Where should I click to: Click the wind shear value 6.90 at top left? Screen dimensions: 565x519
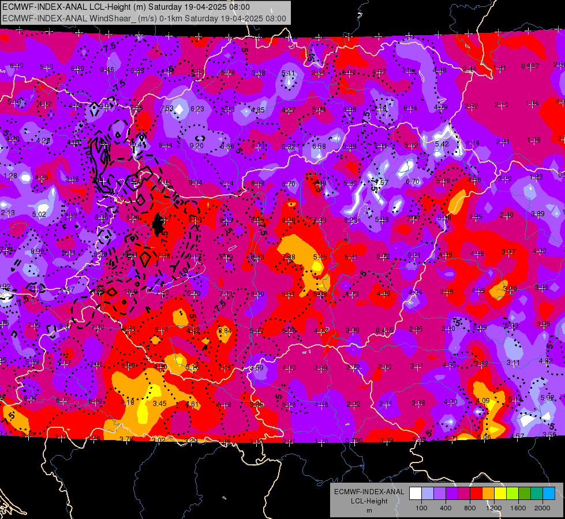pyautogui.click(x=17, y=66)
